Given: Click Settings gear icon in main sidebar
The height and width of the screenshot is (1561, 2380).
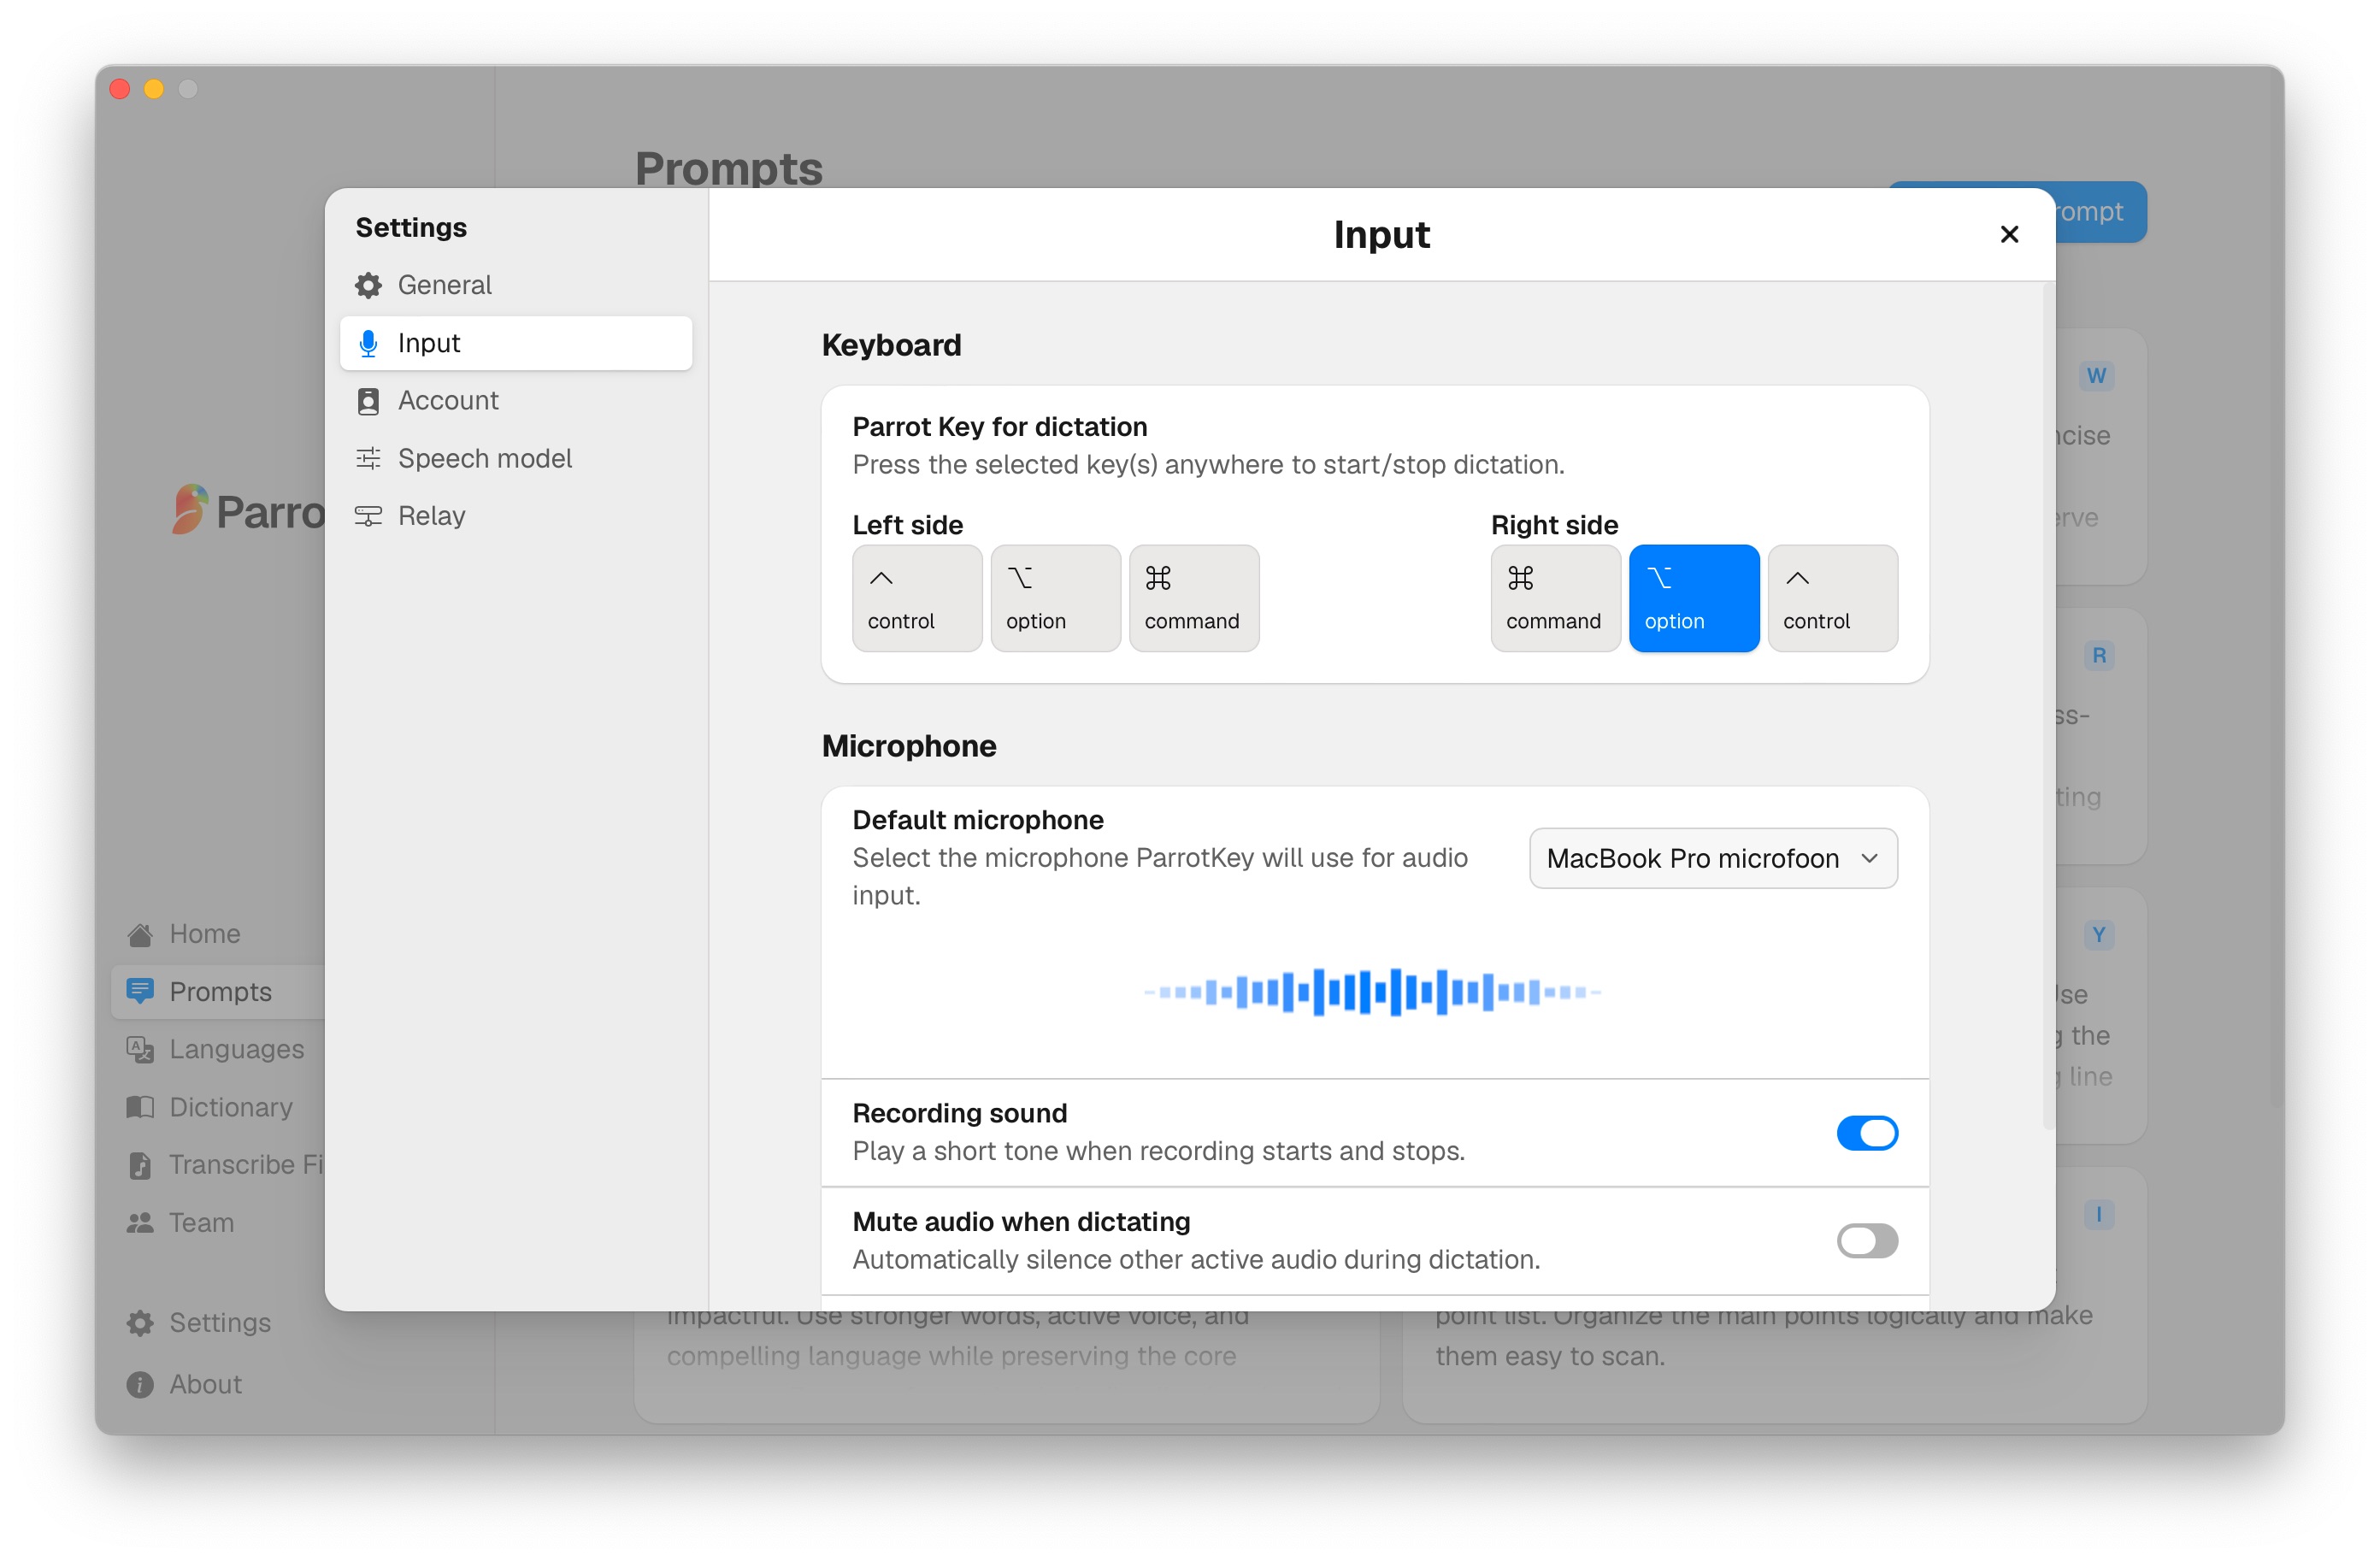Looking at the screenshot, I should coord(140,1323).
